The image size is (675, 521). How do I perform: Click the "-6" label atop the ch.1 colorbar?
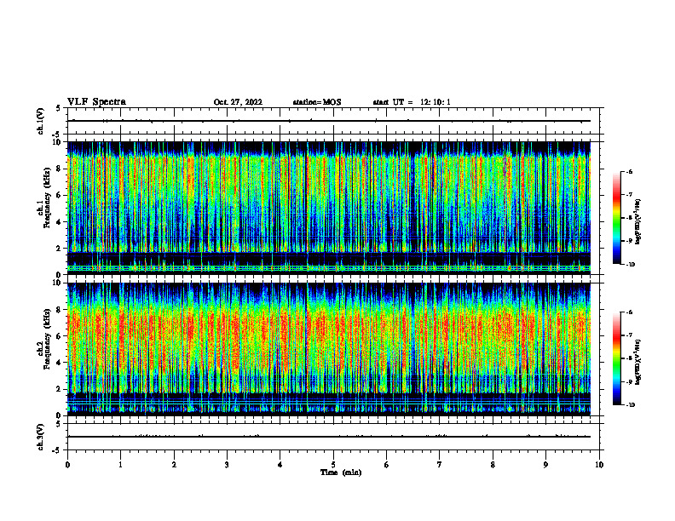629,171
